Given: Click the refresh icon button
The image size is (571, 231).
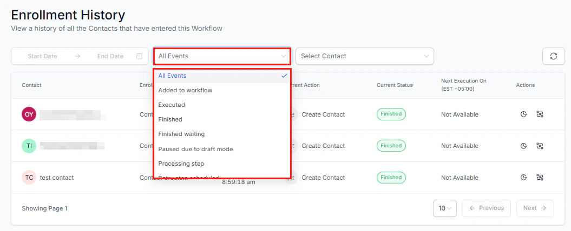Looking at the screenshot, I should pos(554,56).
